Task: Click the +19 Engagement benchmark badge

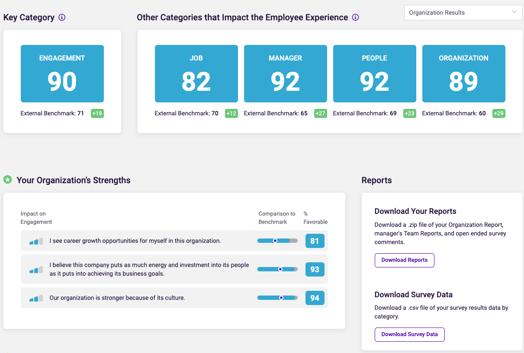Action: (97, 114)
